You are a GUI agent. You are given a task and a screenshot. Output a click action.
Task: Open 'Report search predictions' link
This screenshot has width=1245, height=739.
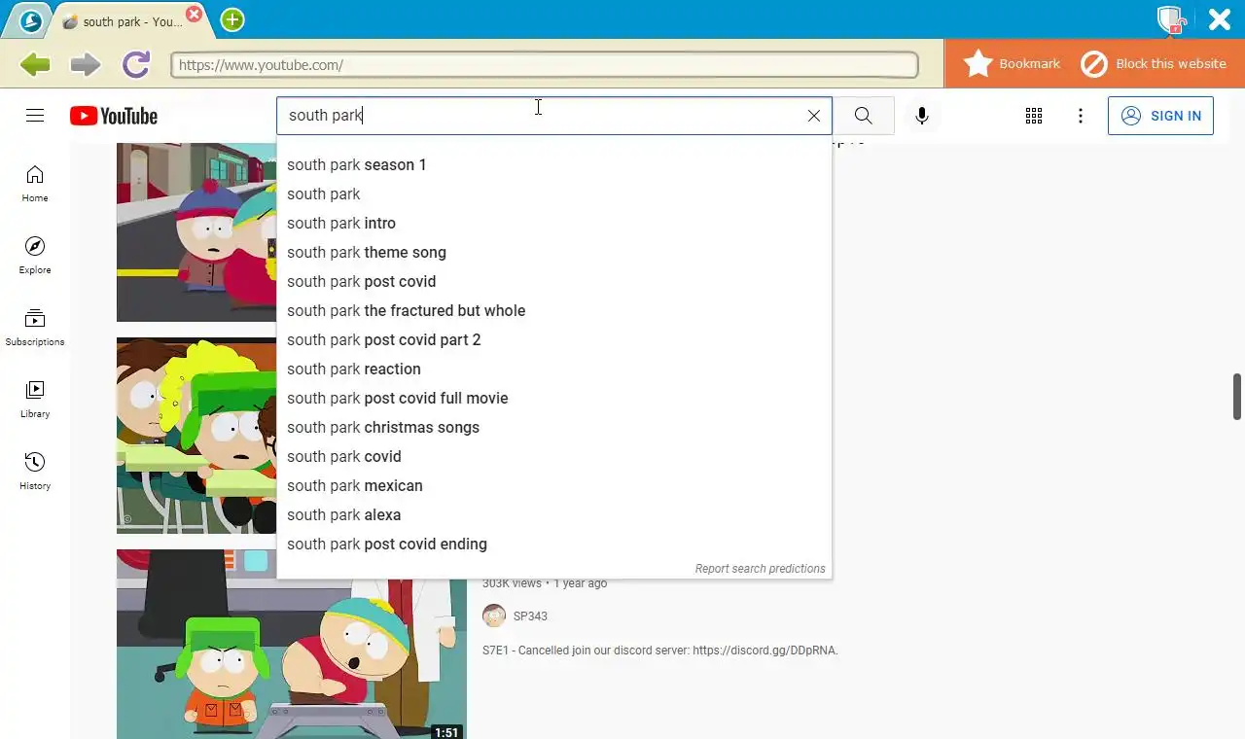tap(760, 569)
